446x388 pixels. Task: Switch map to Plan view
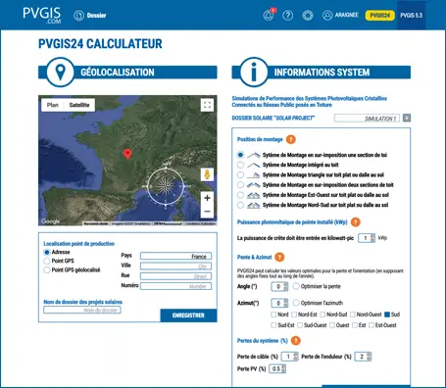pyautogui.click(x=52, y=105)
